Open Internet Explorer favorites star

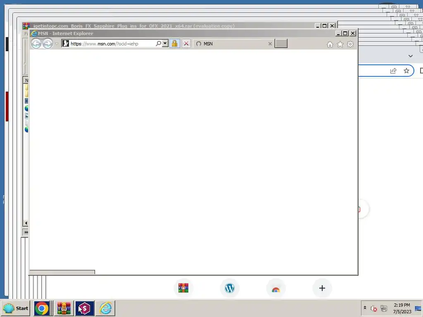point(340,44)
